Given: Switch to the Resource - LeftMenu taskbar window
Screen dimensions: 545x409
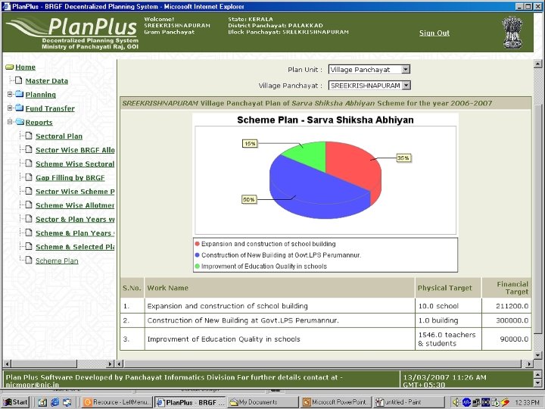Looking at the screenshot, I should [118, 402].
